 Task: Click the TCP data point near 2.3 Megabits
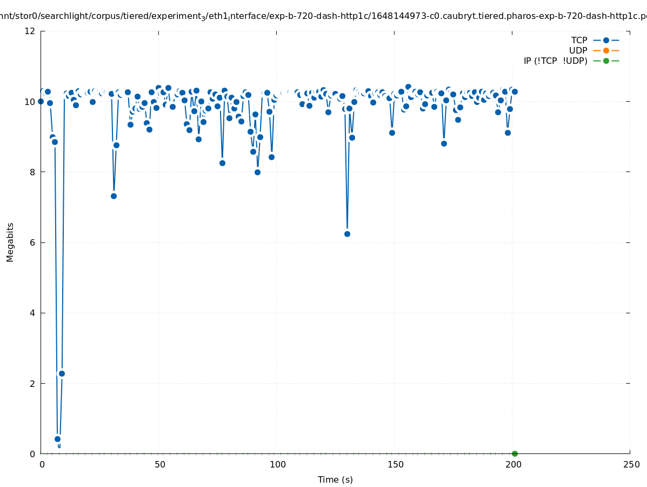pyautogui.click(x=62, y=373)
